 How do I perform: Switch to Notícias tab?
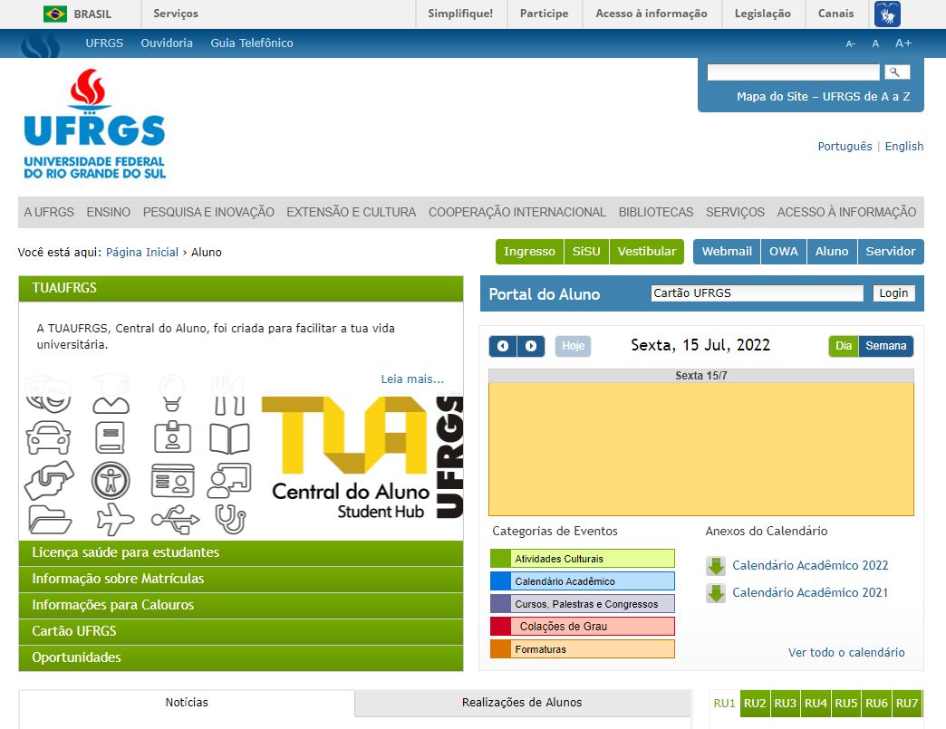187,703
